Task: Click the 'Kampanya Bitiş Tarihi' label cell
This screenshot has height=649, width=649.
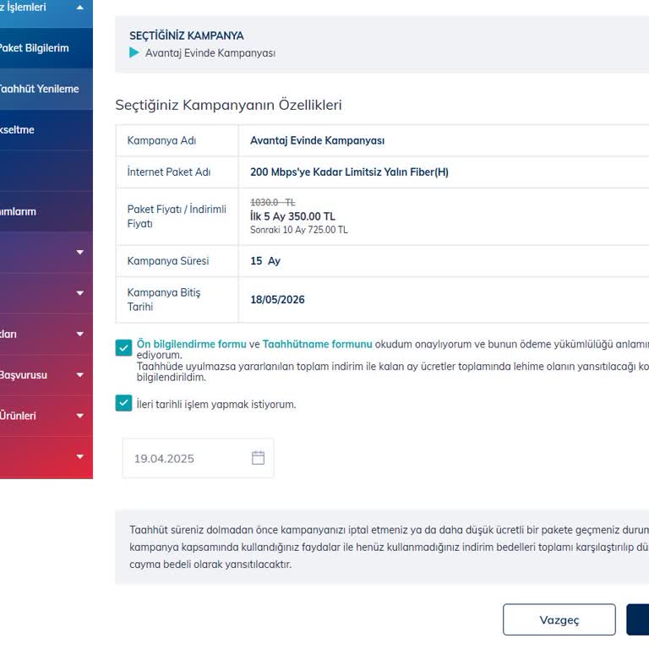Action: tap(177, 300)
